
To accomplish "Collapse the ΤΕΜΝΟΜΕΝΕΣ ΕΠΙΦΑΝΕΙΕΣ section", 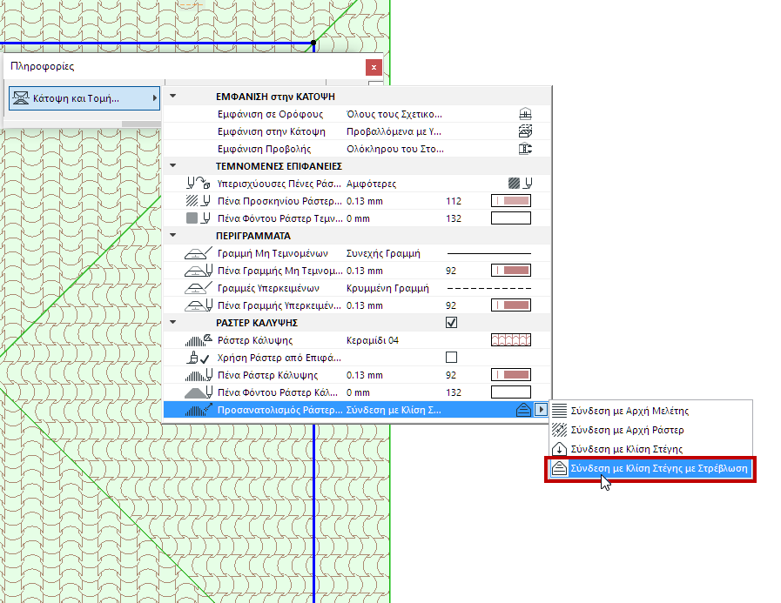I will coord(173,165).
